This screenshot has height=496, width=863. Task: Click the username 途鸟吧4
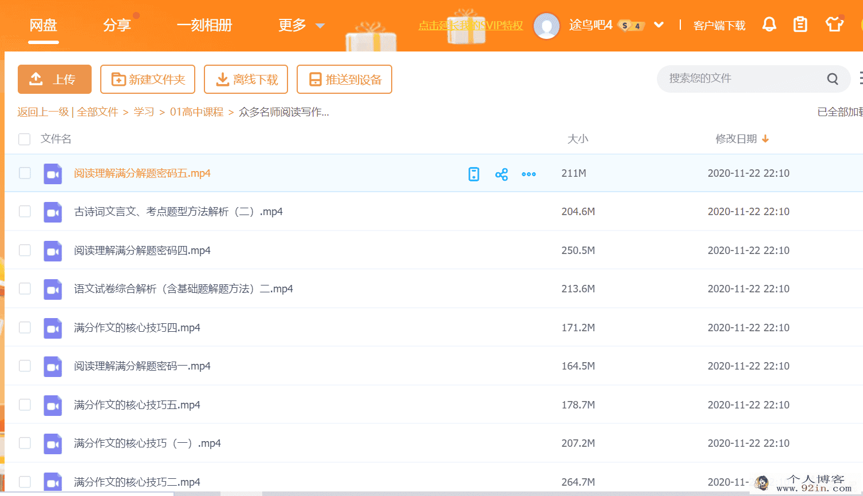(590, 25)
